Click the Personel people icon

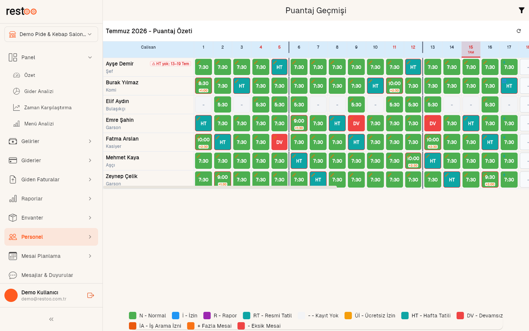(x=13, y=237)
